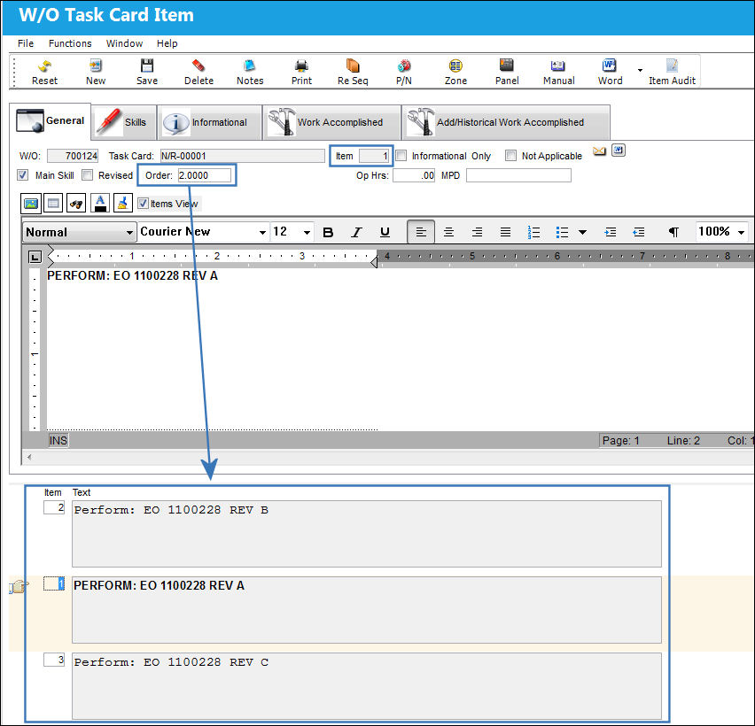
Task: Click the numbered list button
Action: 533,232
